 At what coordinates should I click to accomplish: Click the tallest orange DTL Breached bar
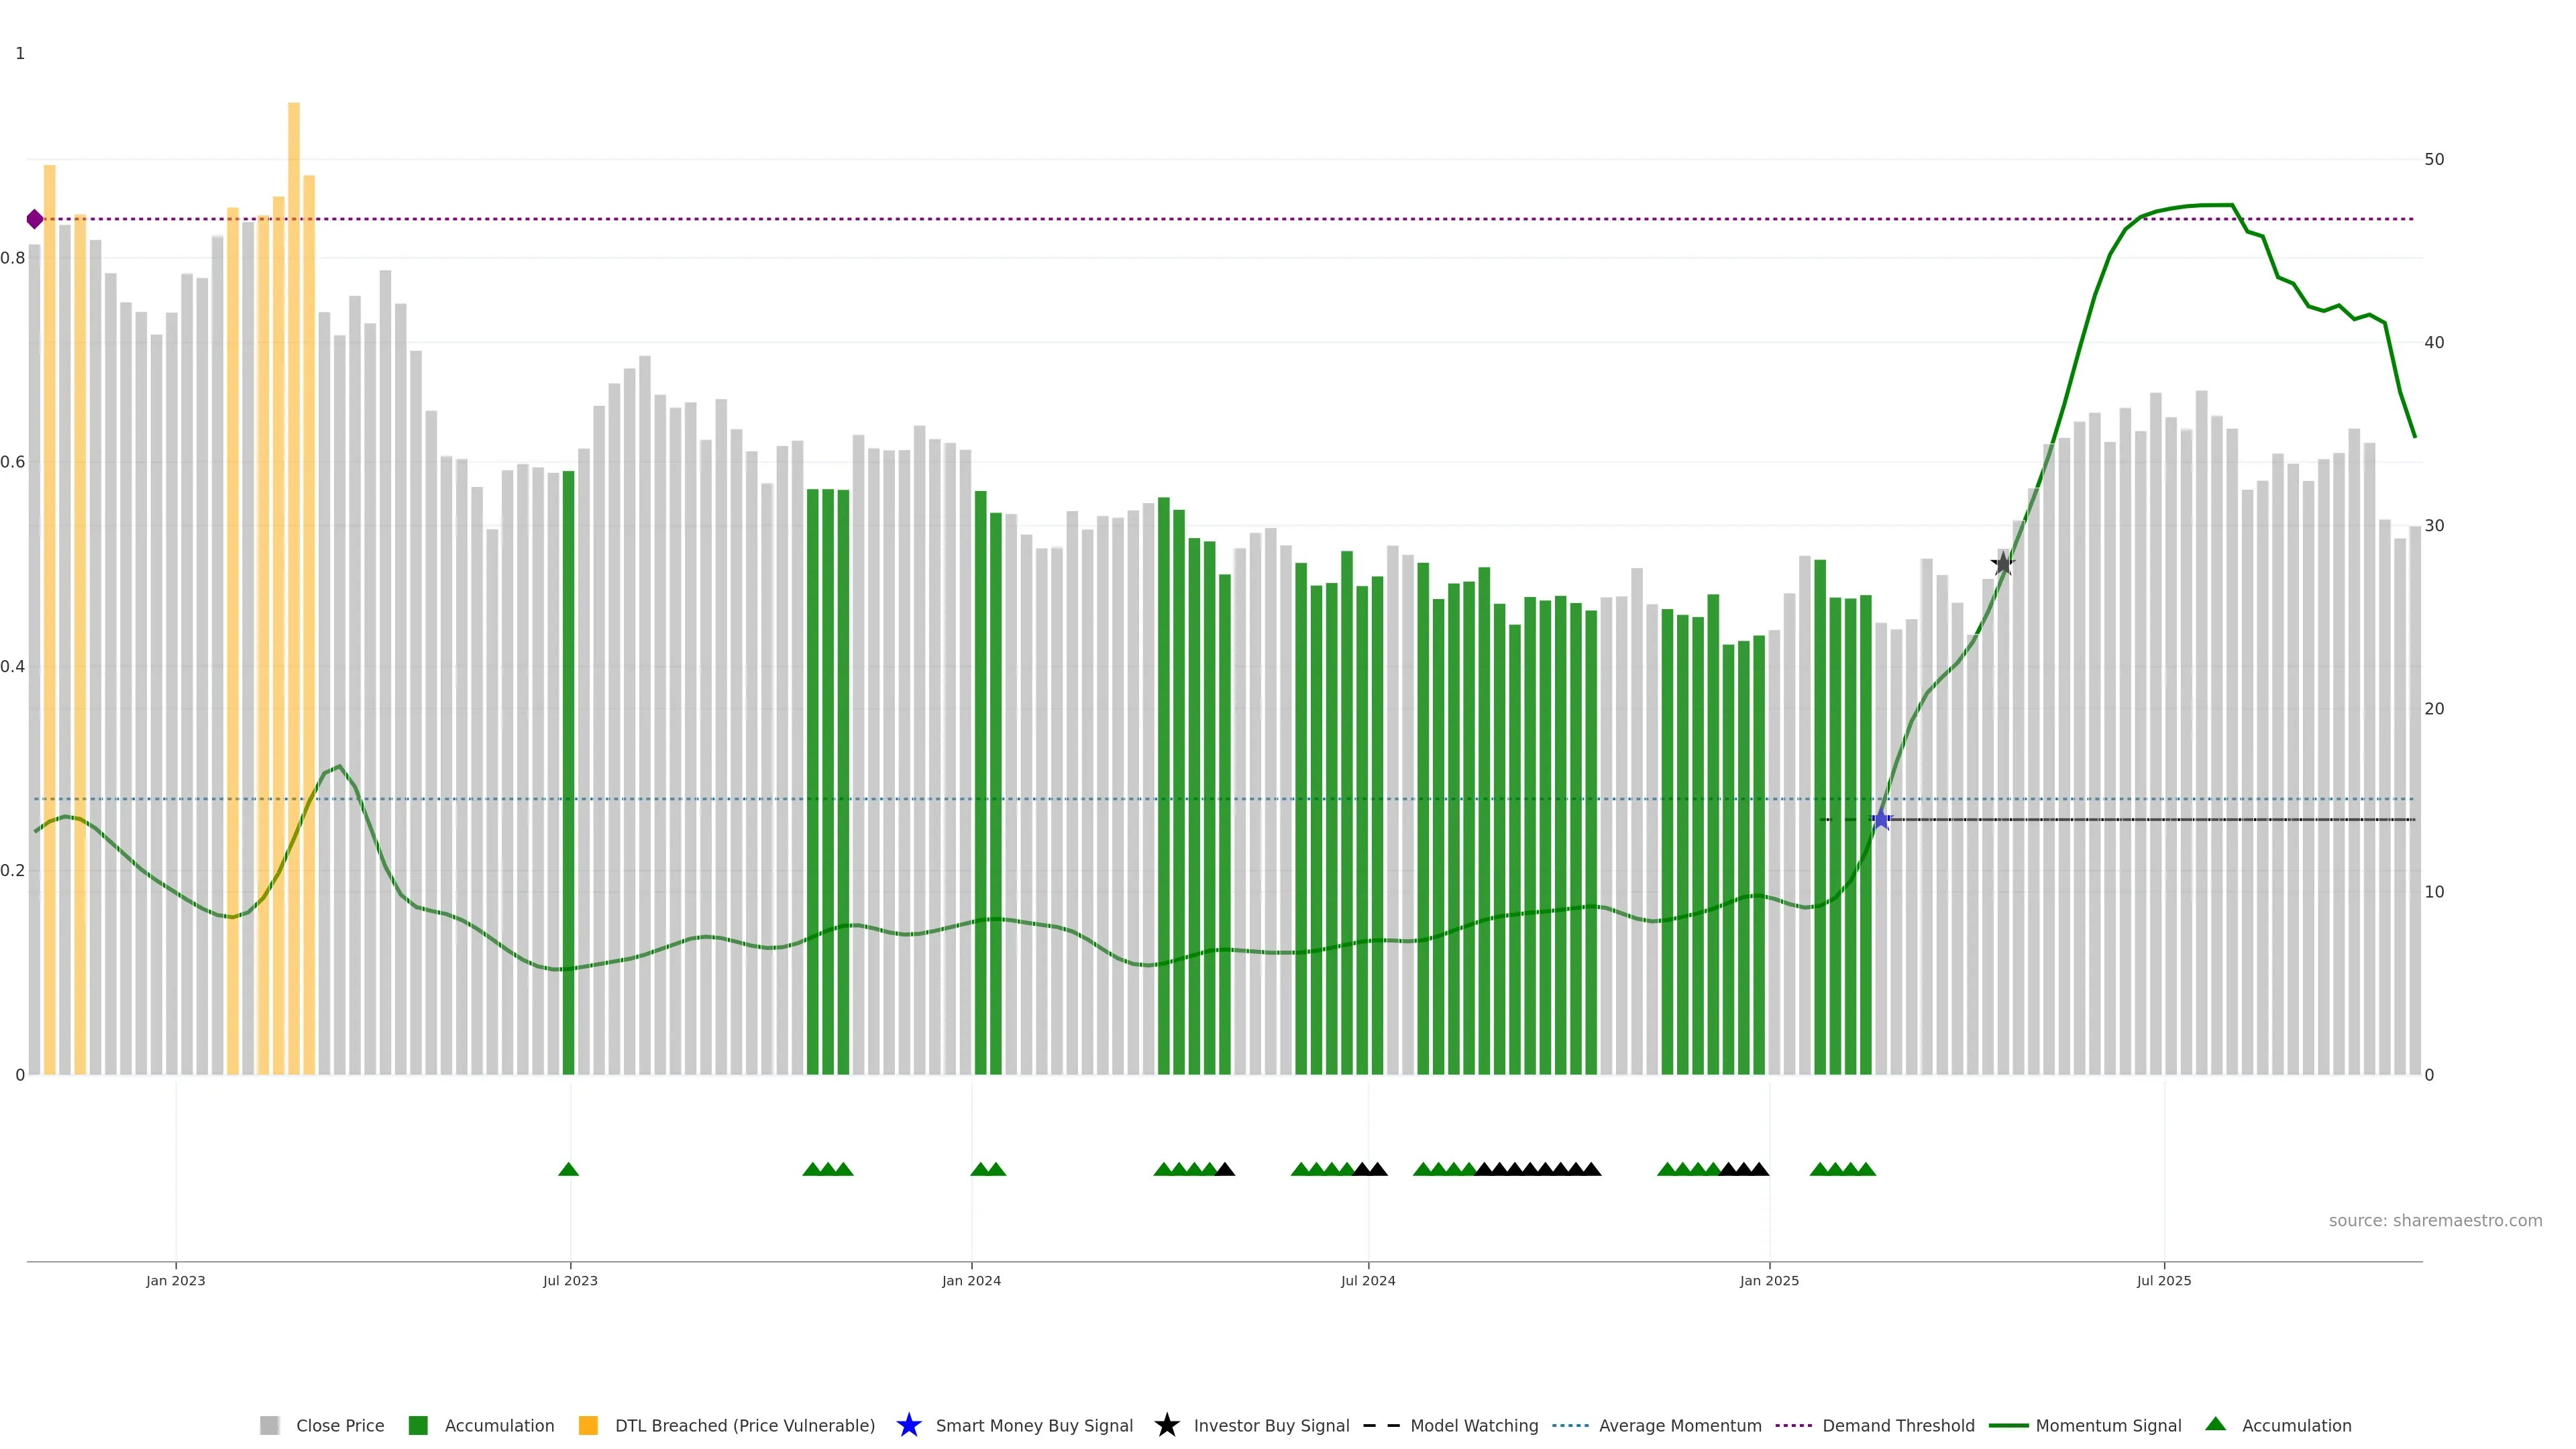click(x=294, y=500)
